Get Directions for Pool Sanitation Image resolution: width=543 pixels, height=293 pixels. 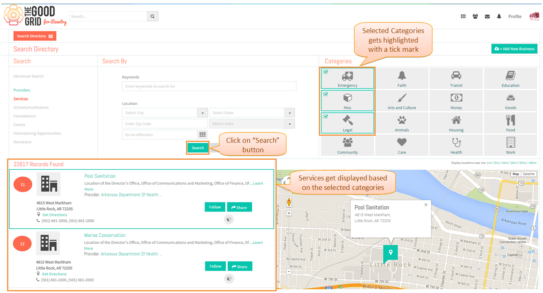54,215
